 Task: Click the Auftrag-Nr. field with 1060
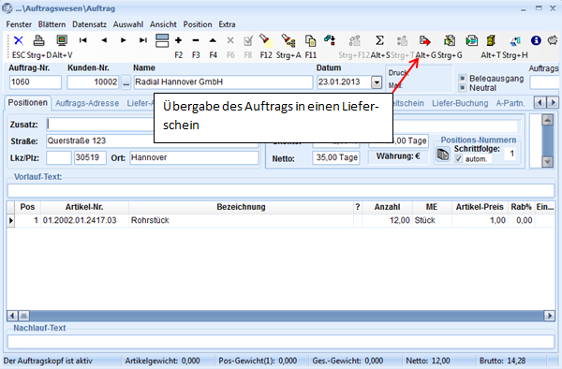[36, 82]
